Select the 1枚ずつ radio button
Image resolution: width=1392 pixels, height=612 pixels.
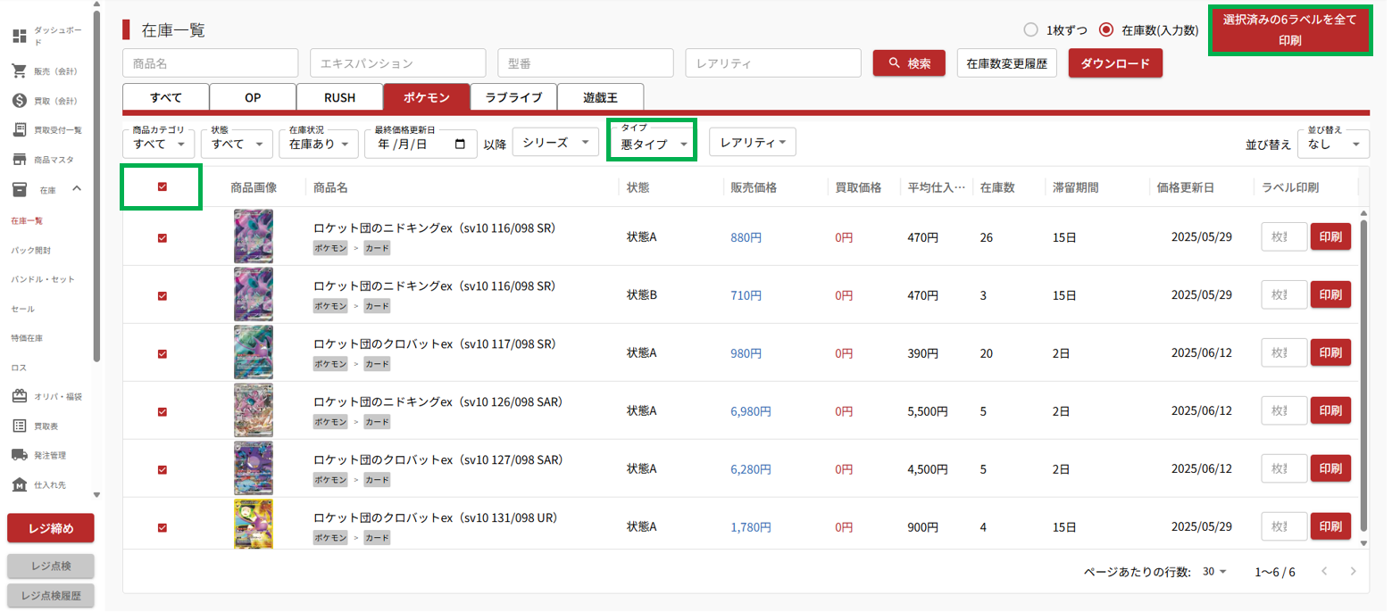pyautogui.click(x=1030, y=29)
